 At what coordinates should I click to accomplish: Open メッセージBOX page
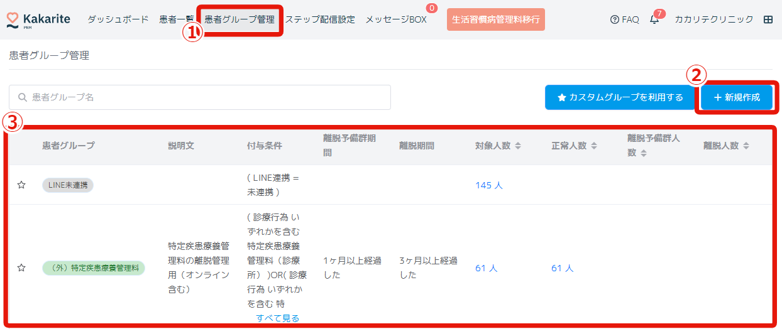coord(396,19)
